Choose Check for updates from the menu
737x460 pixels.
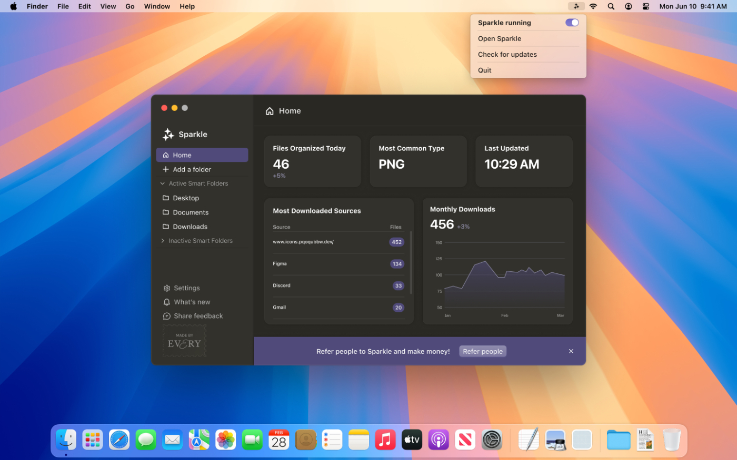coord(507,54)
